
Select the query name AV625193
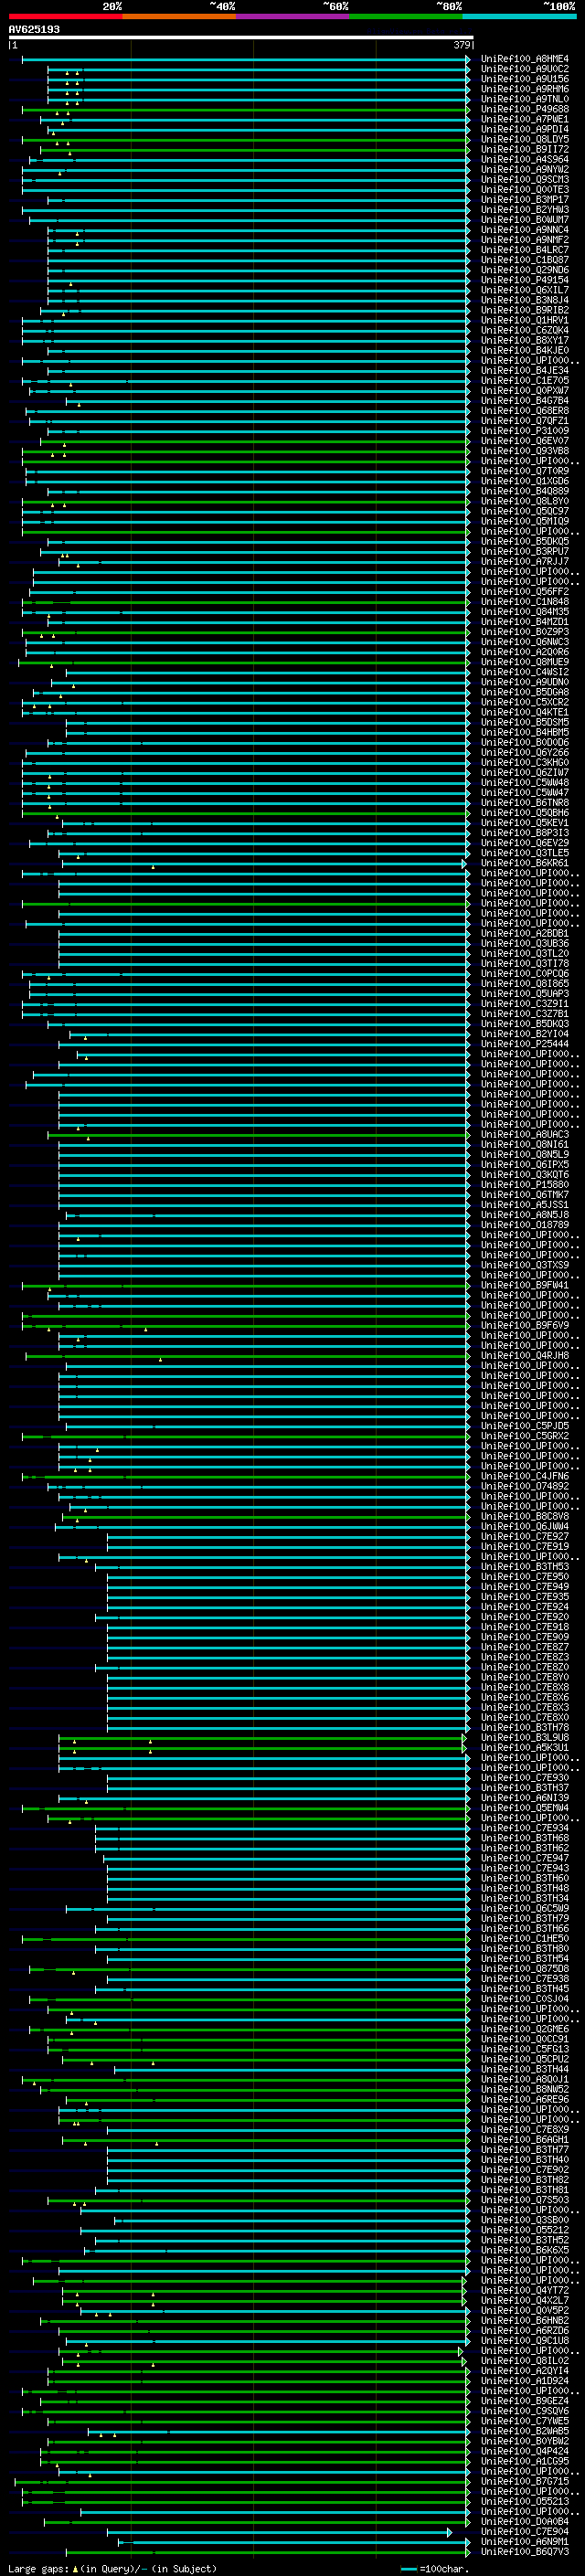coord(34,29)
